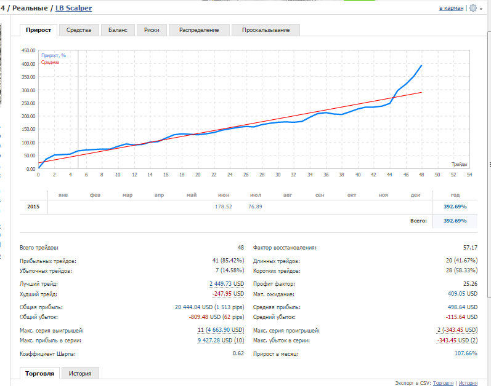Click the June 178.52 growth value
The width and height of the screenshot is (491, 386).
pyautogui.click(x=223, y=207)
